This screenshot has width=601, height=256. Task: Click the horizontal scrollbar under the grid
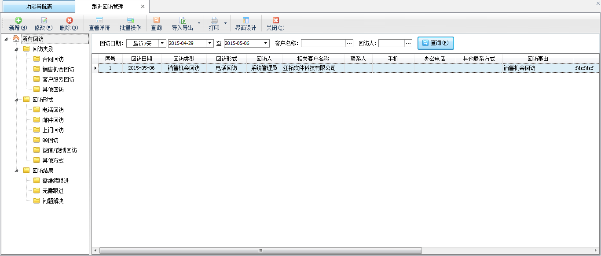point(260,250)
